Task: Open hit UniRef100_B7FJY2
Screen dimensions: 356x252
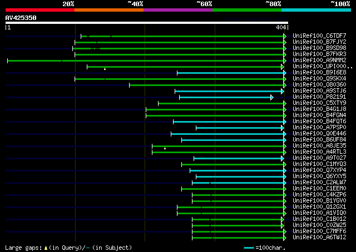Action: [x=319, y=42]
